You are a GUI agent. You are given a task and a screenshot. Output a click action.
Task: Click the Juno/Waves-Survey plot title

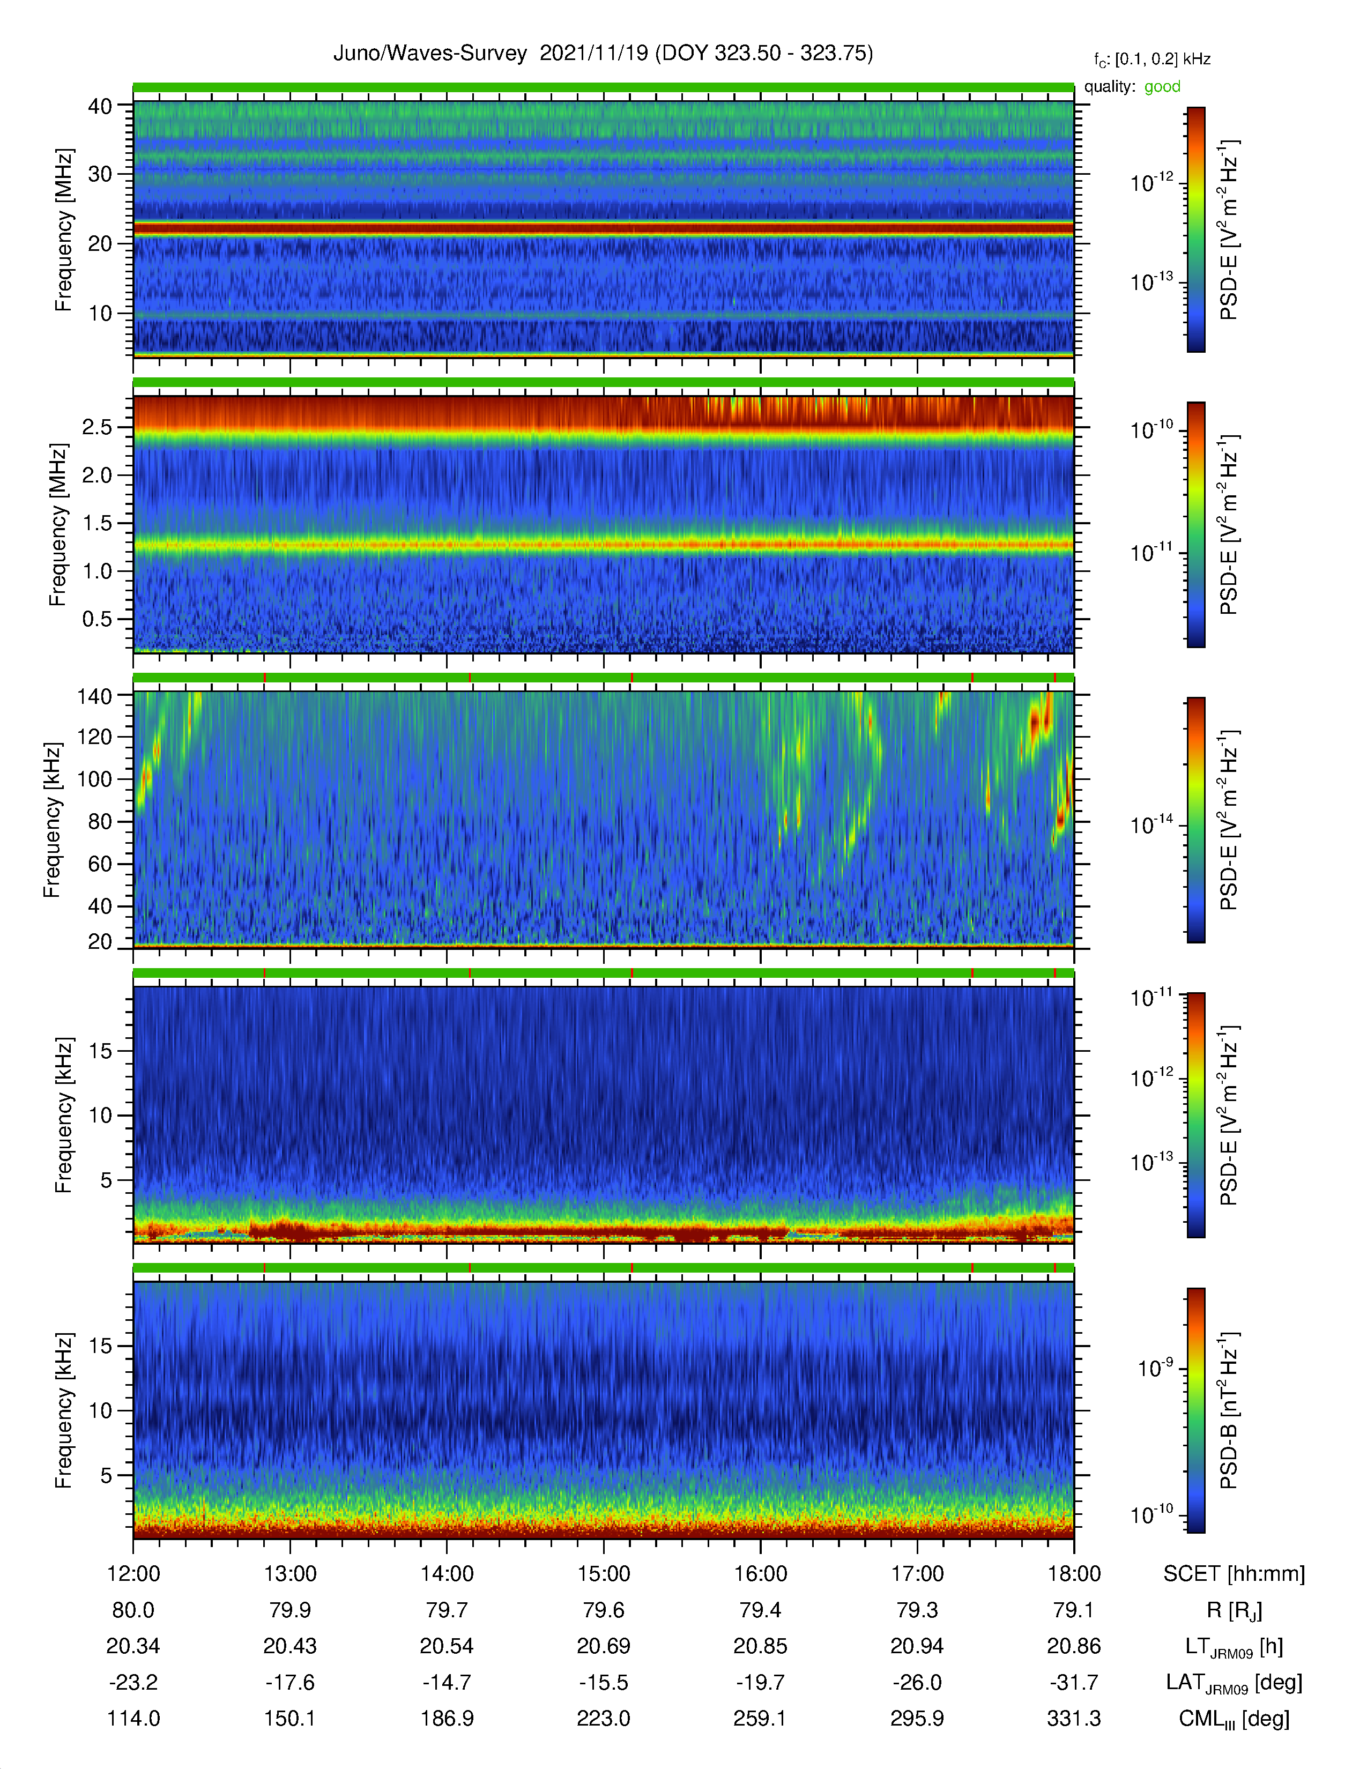coord(603,54)
